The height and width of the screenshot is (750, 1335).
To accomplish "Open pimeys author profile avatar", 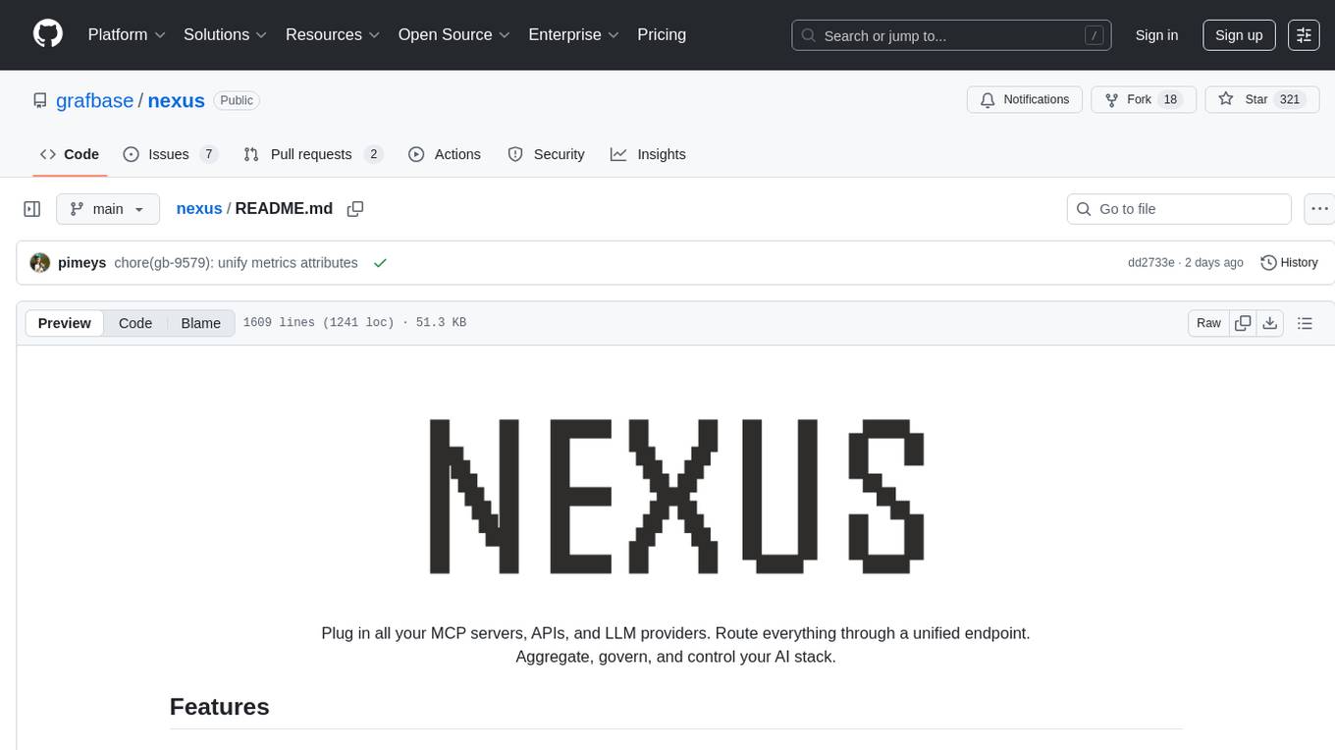I will pos(40,263).
